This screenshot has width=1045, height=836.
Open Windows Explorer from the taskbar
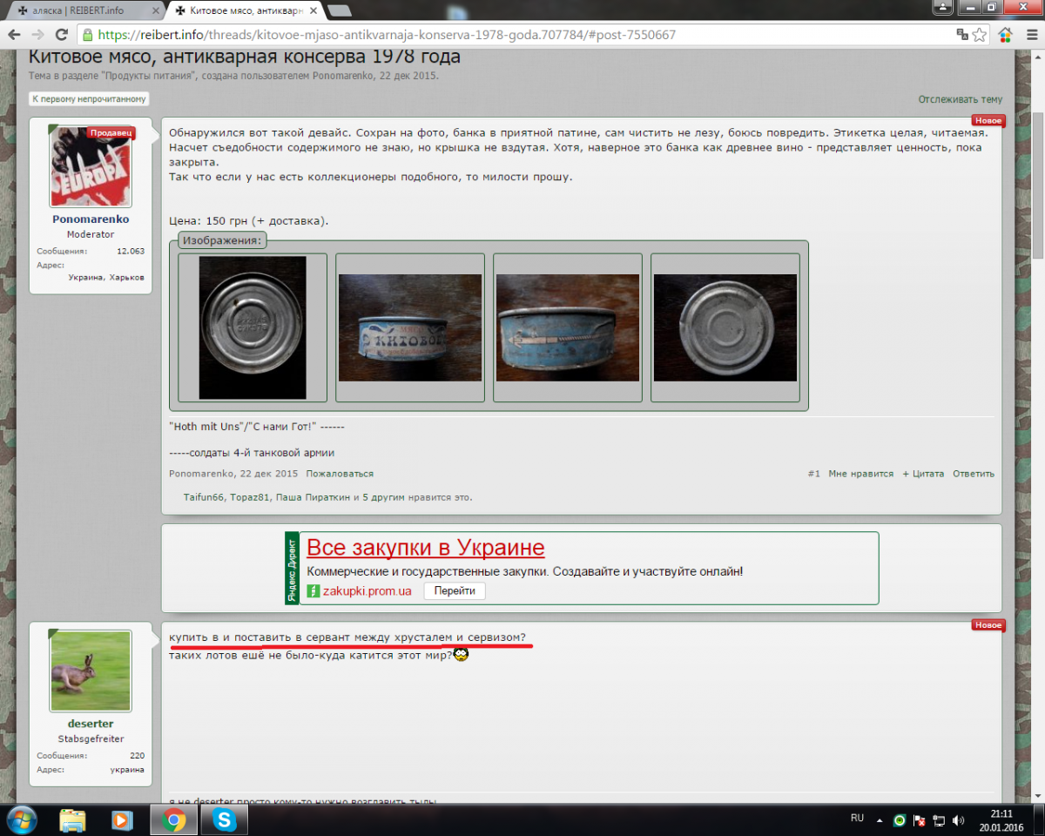coord(73,819)
